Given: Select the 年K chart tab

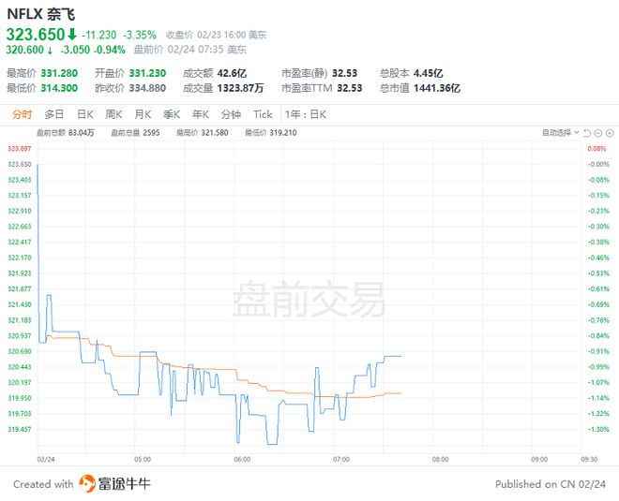Looking at the screenshot, I should 200,114.
